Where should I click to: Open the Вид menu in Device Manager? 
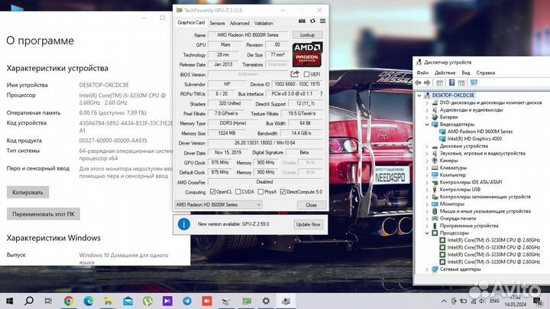click(466, 73)
